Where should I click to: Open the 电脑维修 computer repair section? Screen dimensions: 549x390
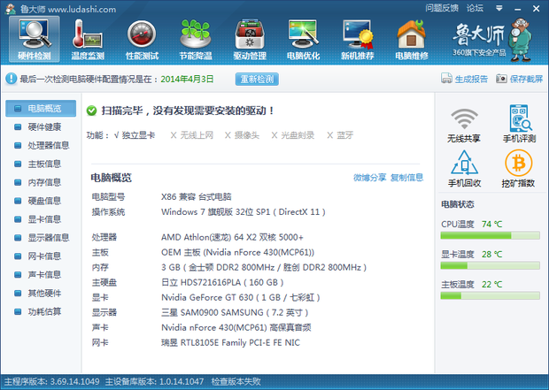coord(411,41)
